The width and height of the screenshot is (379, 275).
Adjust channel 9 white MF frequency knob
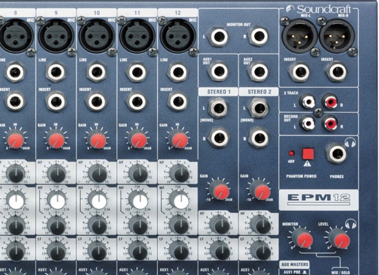[57, 201]
